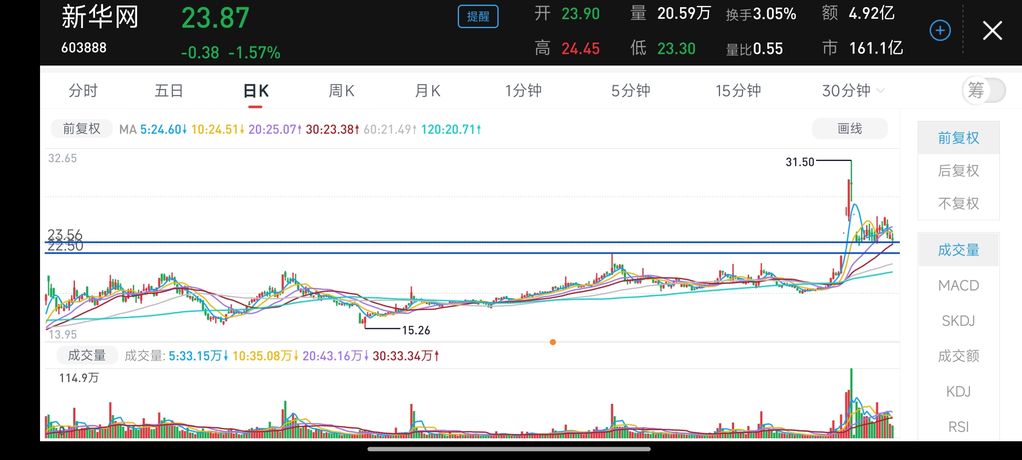The image size is (1022, 460).
Task: Toggle the 筹 chip distribution switch
Action: (x=984, y=90)
